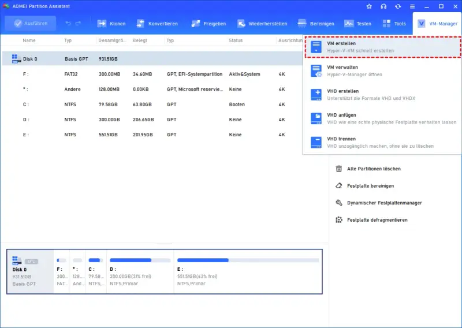This screenshot has height=328, width=462.
Task: Click the Aktiv&System status text
Action: pos(244,74)
